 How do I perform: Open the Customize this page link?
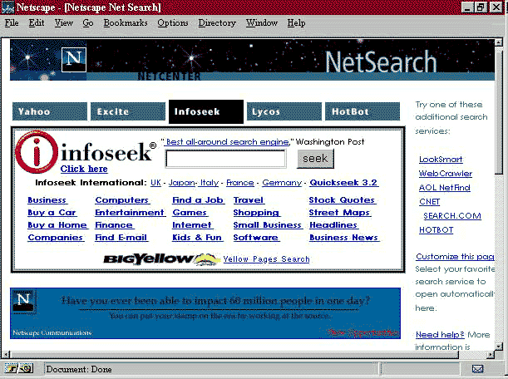[455, 257]
